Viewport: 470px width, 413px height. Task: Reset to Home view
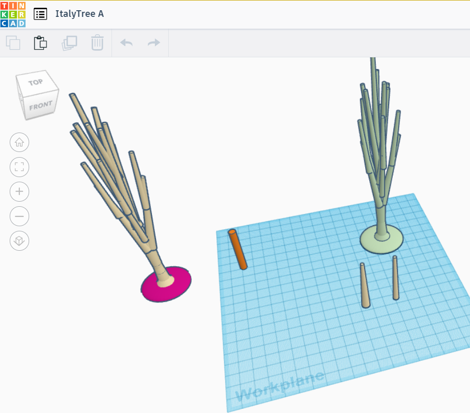click(19, 142)
